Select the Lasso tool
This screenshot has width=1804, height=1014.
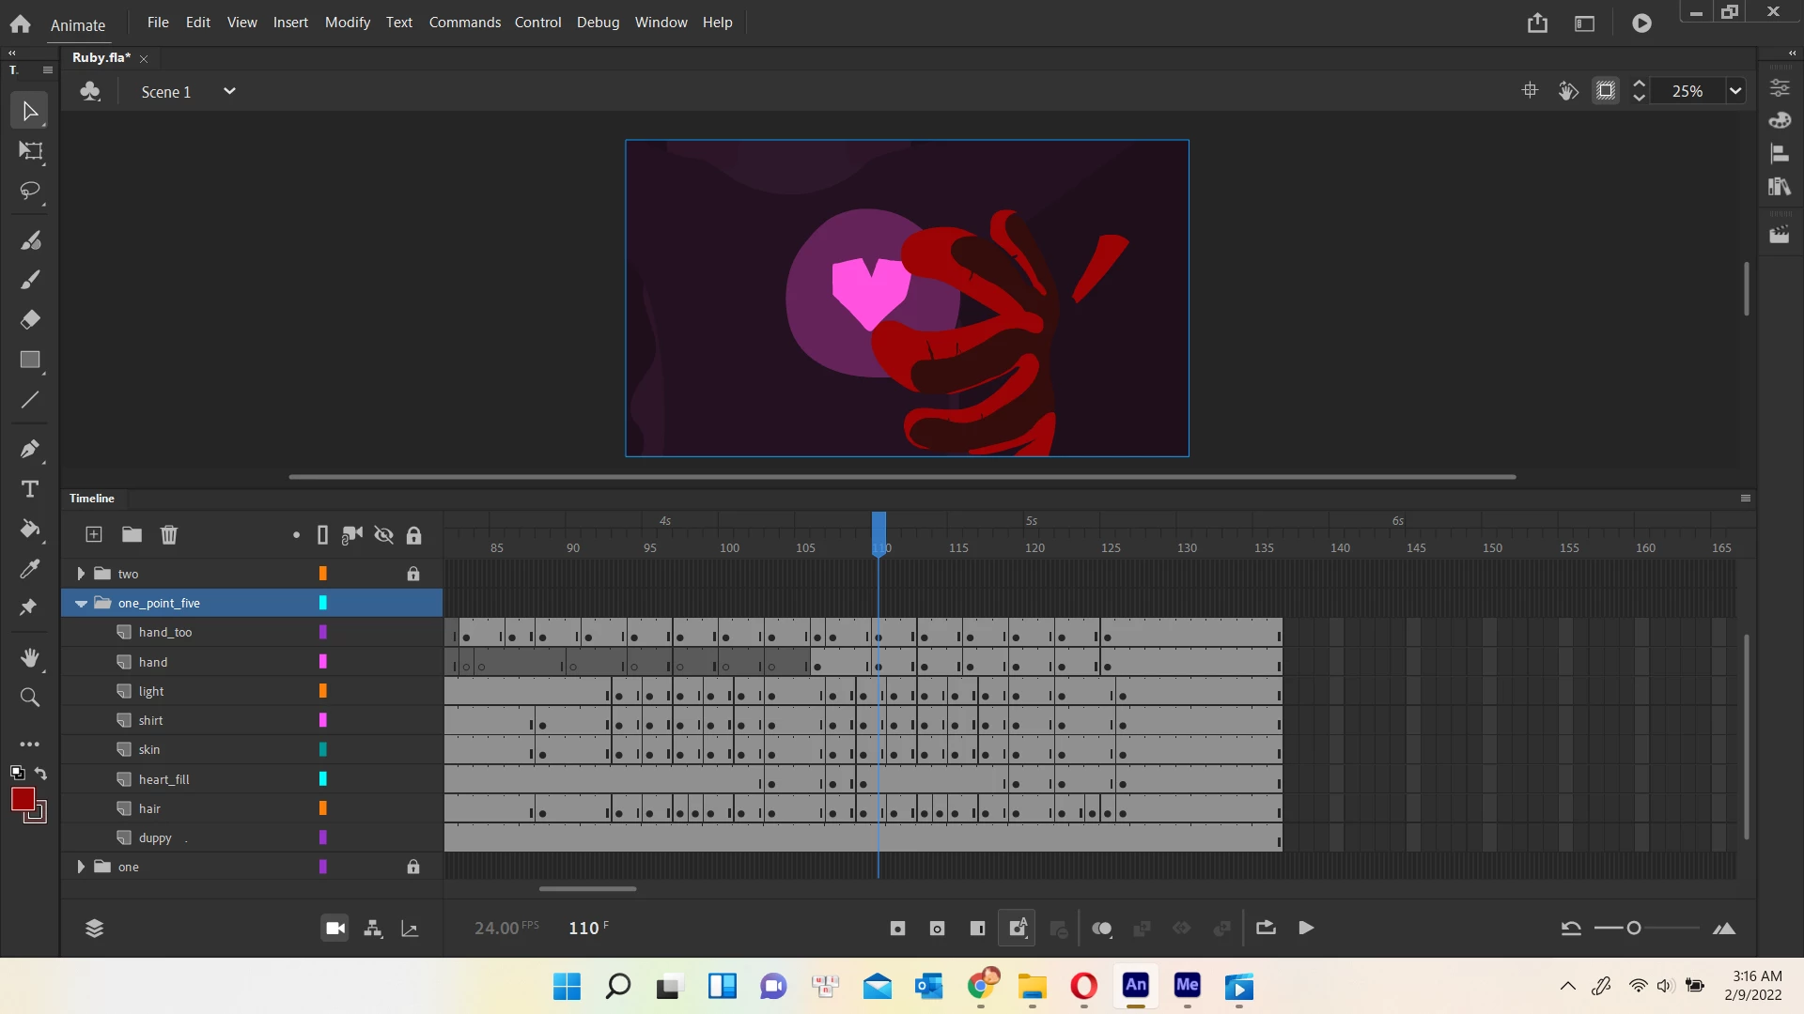(x=30, y=192)
